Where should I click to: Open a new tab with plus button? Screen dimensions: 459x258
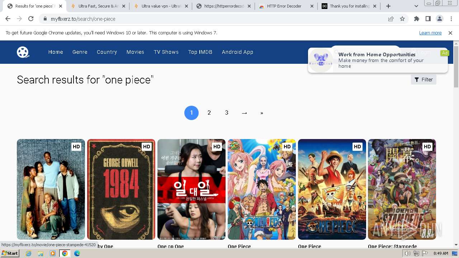coord(388,6)
